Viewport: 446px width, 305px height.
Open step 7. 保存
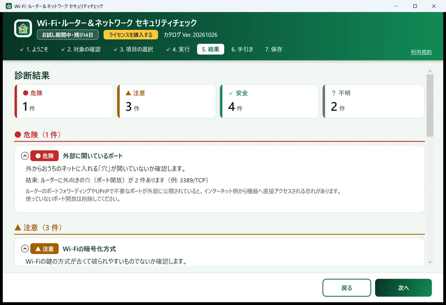pos(274,49)
